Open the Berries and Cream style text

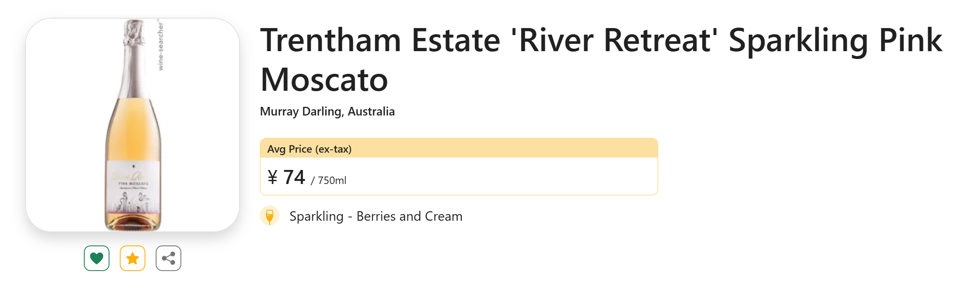(409, 216)
